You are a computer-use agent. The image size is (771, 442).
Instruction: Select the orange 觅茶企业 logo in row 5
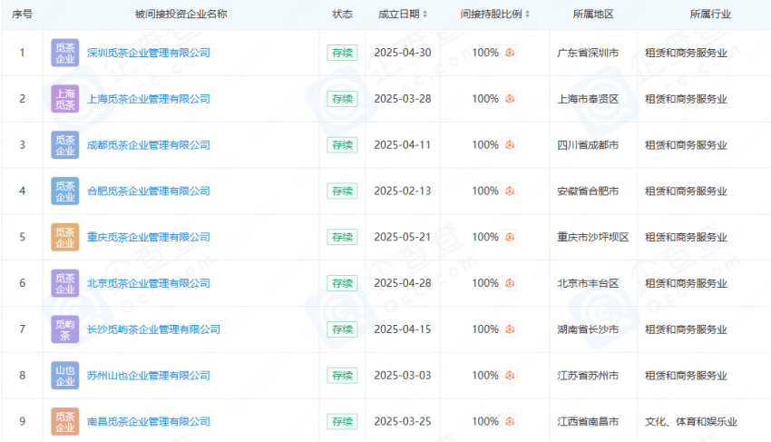[65, 237]
